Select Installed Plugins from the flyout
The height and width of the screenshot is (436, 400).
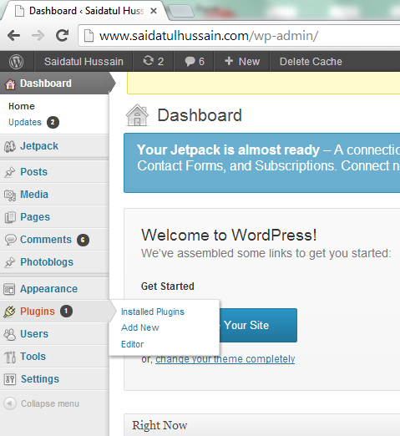(153, 312)
